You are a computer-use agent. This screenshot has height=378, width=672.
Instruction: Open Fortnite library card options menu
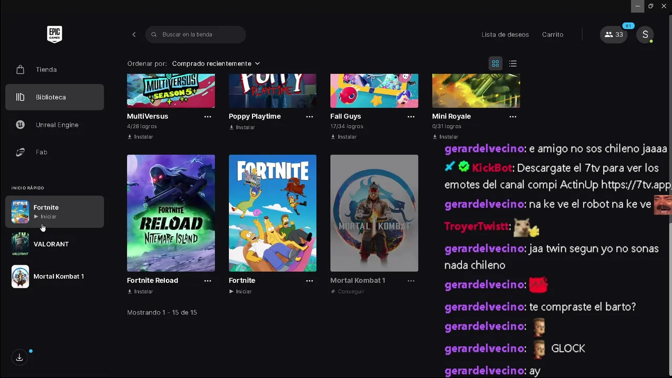pyautogui.click(x=309, y=281)
